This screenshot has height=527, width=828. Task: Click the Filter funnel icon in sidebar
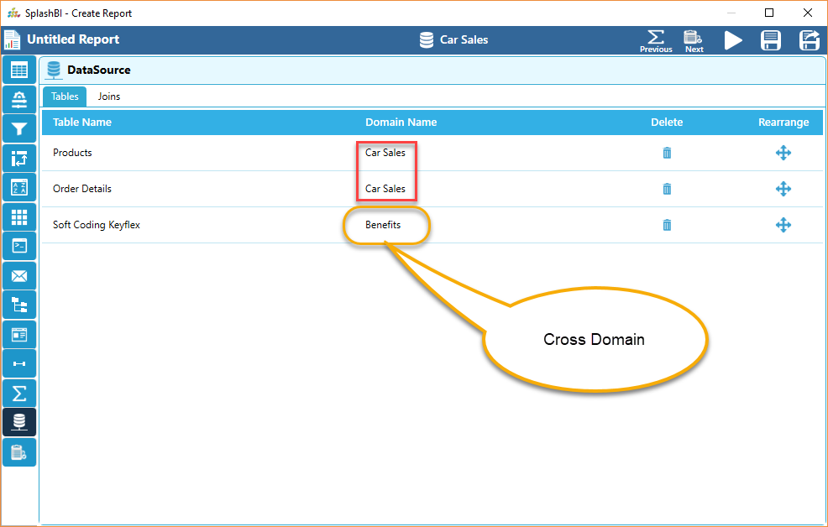point(19,128)
